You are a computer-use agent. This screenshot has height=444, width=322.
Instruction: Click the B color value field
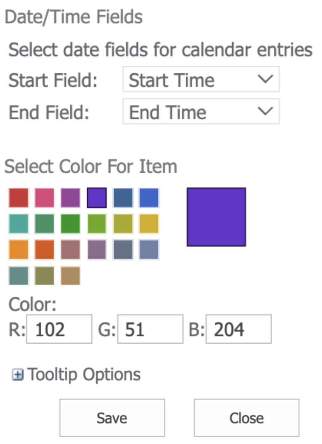click(239, 329)
